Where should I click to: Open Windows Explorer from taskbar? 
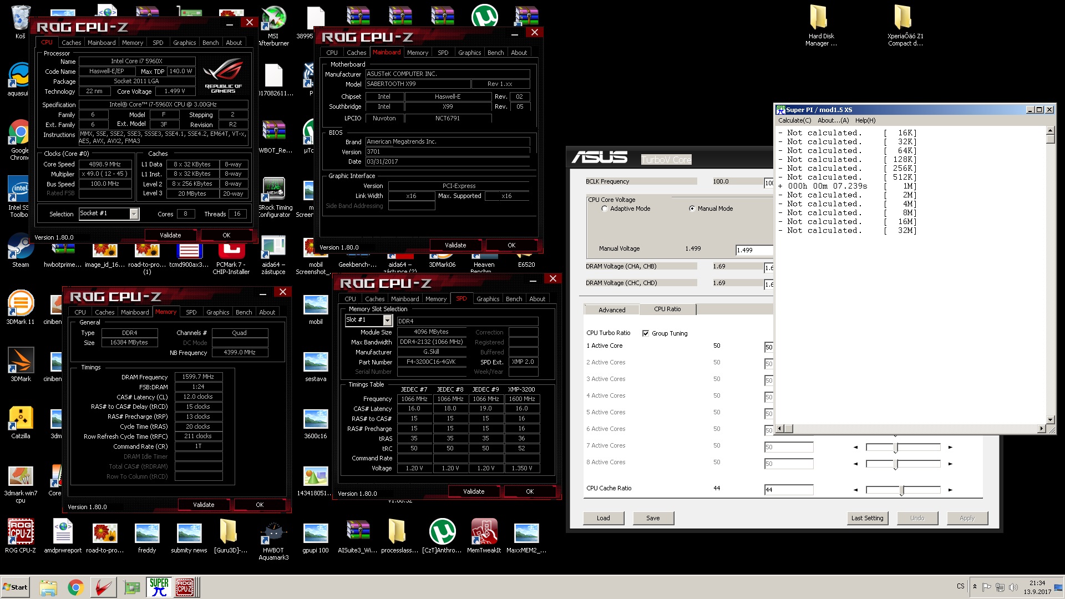[x=48, y=587]
